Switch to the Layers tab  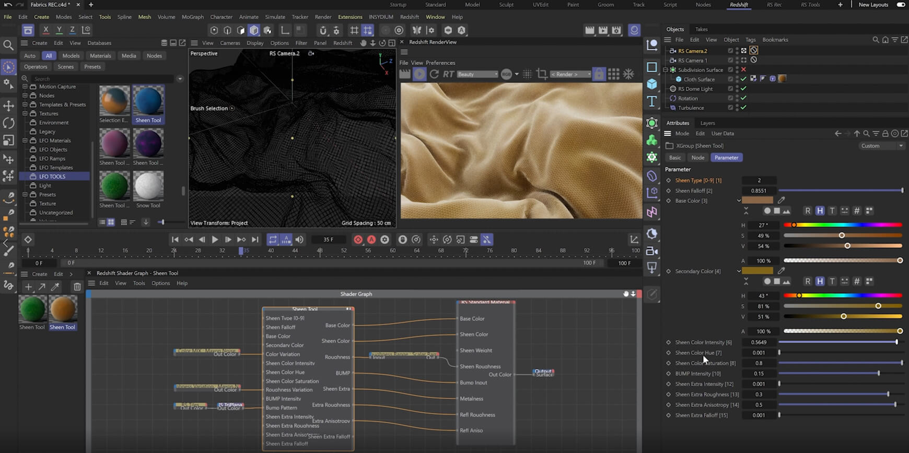(x=707, y=123)
